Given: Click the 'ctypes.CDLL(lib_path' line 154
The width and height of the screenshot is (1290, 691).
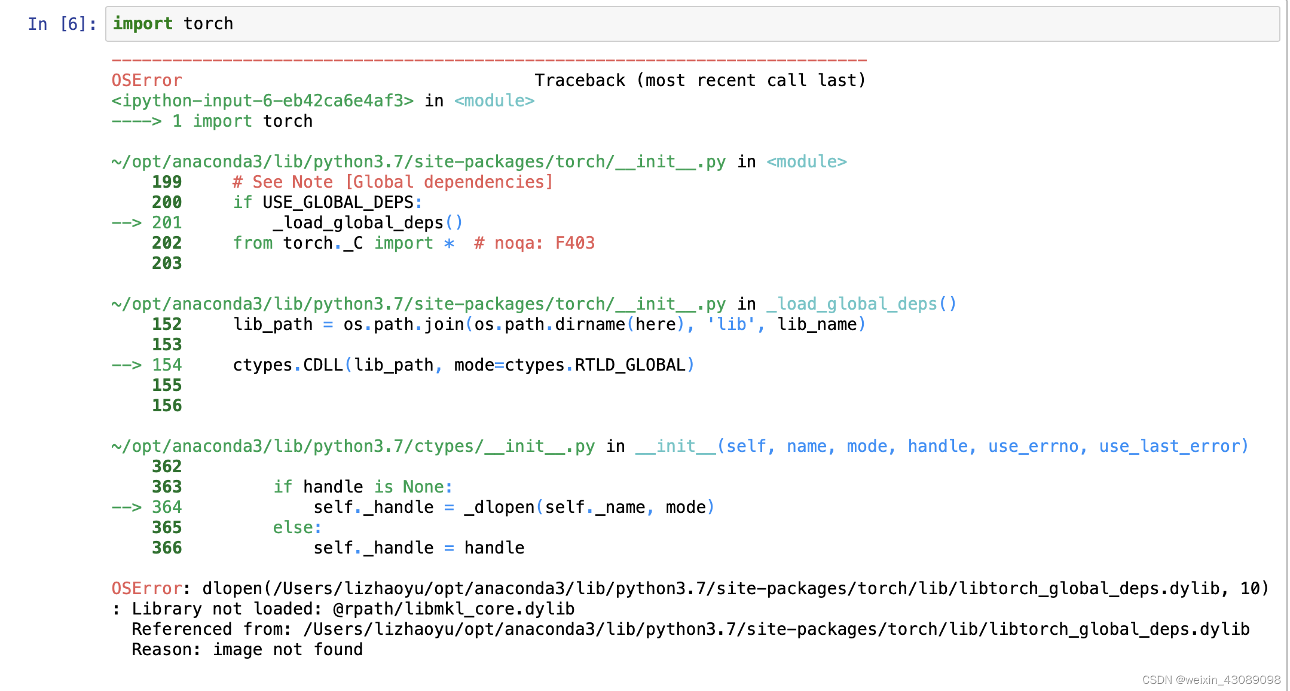Looking at the screenshot, I should point(463,365).
